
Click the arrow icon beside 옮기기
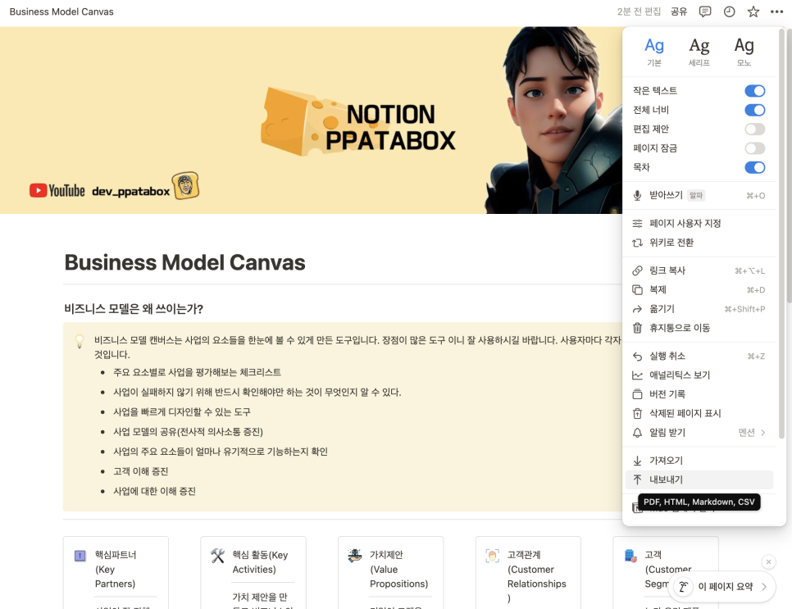[637, 309]
